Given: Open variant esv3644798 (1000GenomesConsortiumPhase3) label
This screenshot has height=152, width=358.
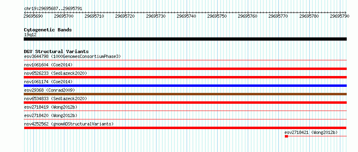Looking at the screenshot, I should 72,56.
